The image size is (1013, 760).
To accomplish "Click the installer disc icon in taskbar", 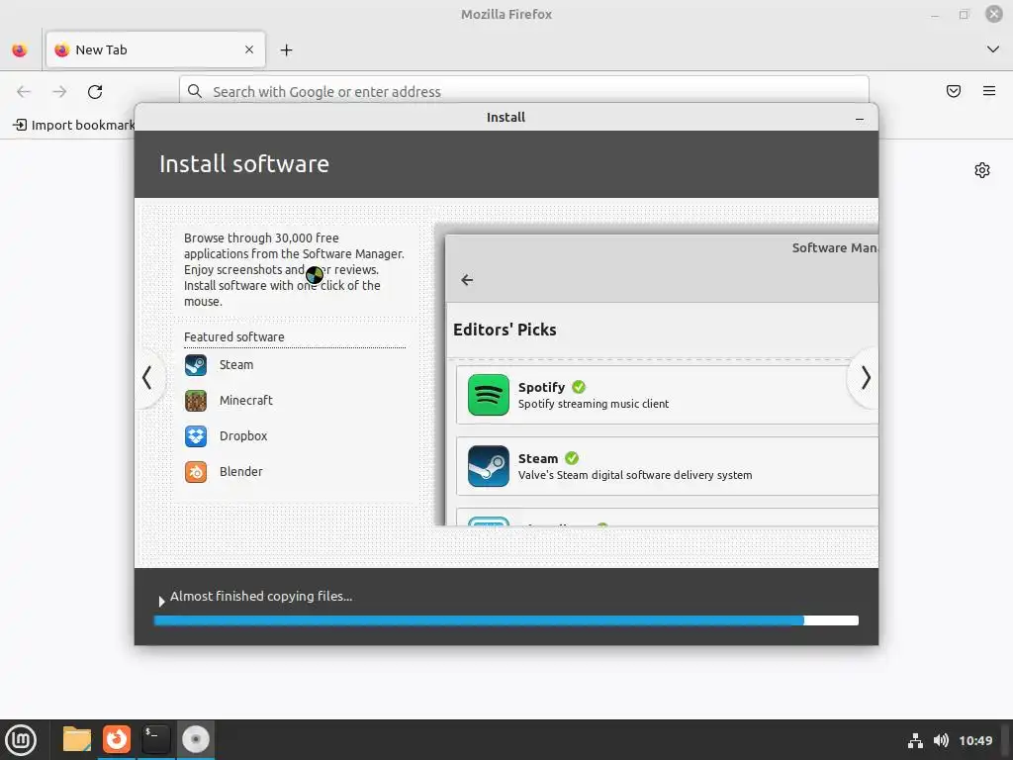I will click(x=196, y=739).
